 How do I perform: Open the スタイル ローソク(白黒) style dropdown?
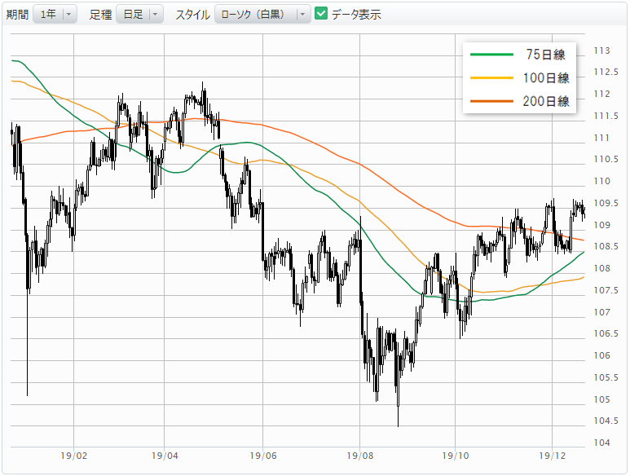(262, 15)
